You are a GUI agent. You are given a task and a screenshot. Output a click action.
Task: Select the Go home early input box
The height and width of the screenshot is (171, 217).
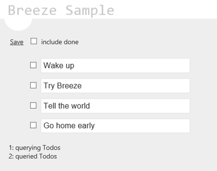[115, 126]
